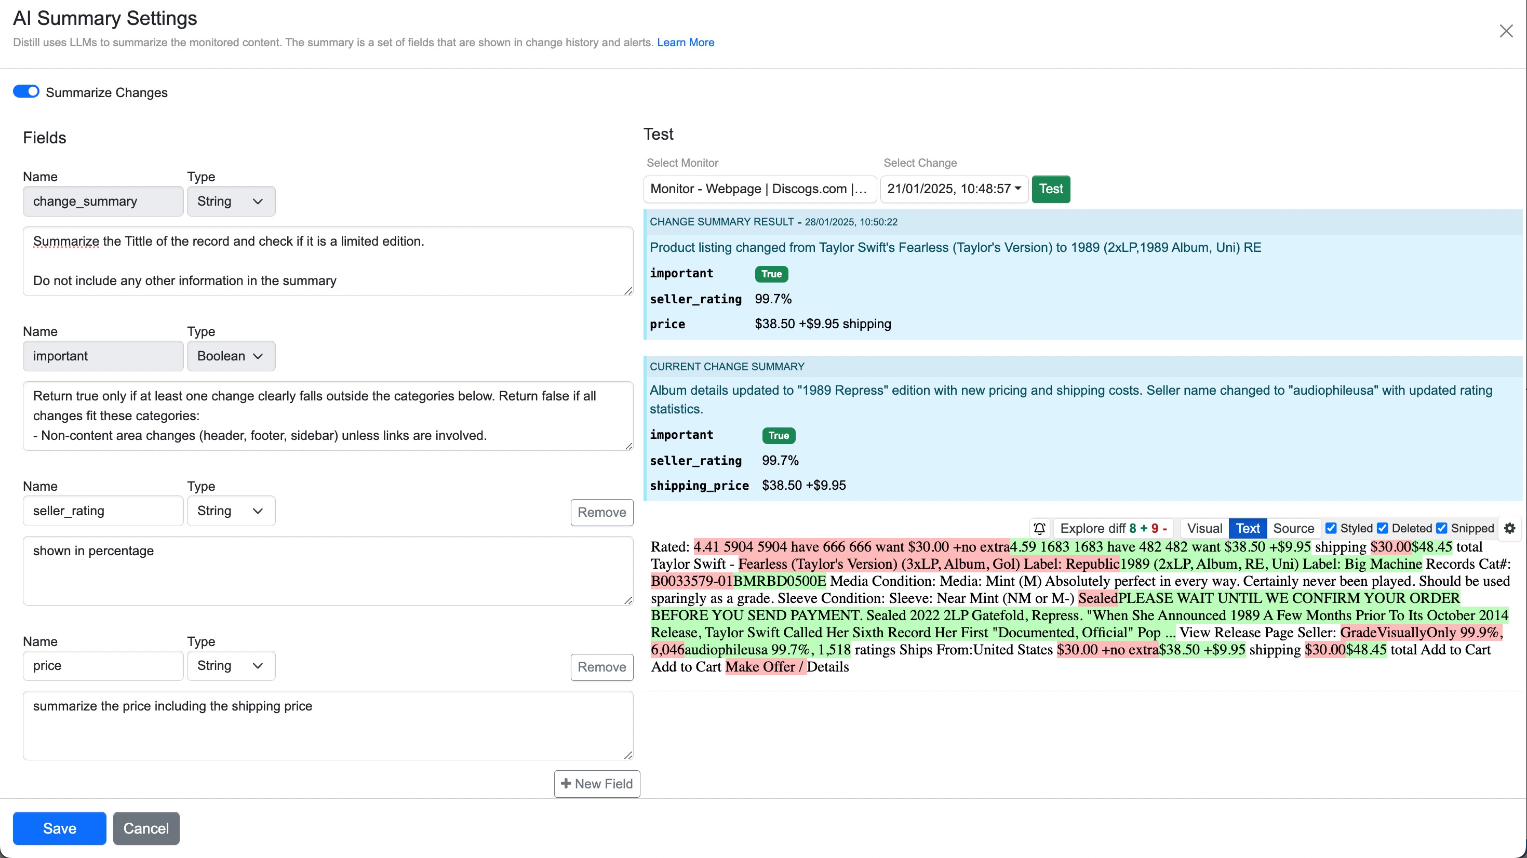This screenshot has height=858, width=1527.
Task: Close the AI Summary Settings dialog
Action: (x=1506, y=31)
